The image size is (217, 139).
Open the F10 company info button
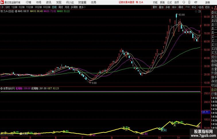pyautogui.click(x=187, y=7)
